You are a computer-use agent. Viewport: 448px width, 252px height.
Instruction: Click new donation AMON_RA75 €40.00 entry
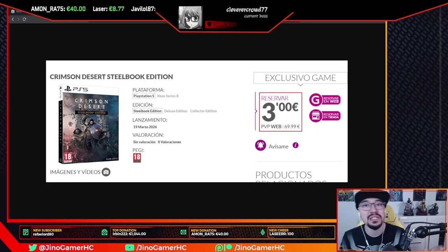(x=210, y=232)
